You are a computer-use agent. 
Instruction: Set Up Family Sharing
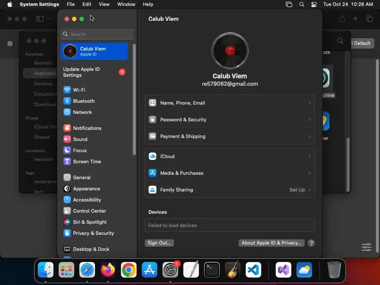tap(230, 190)
